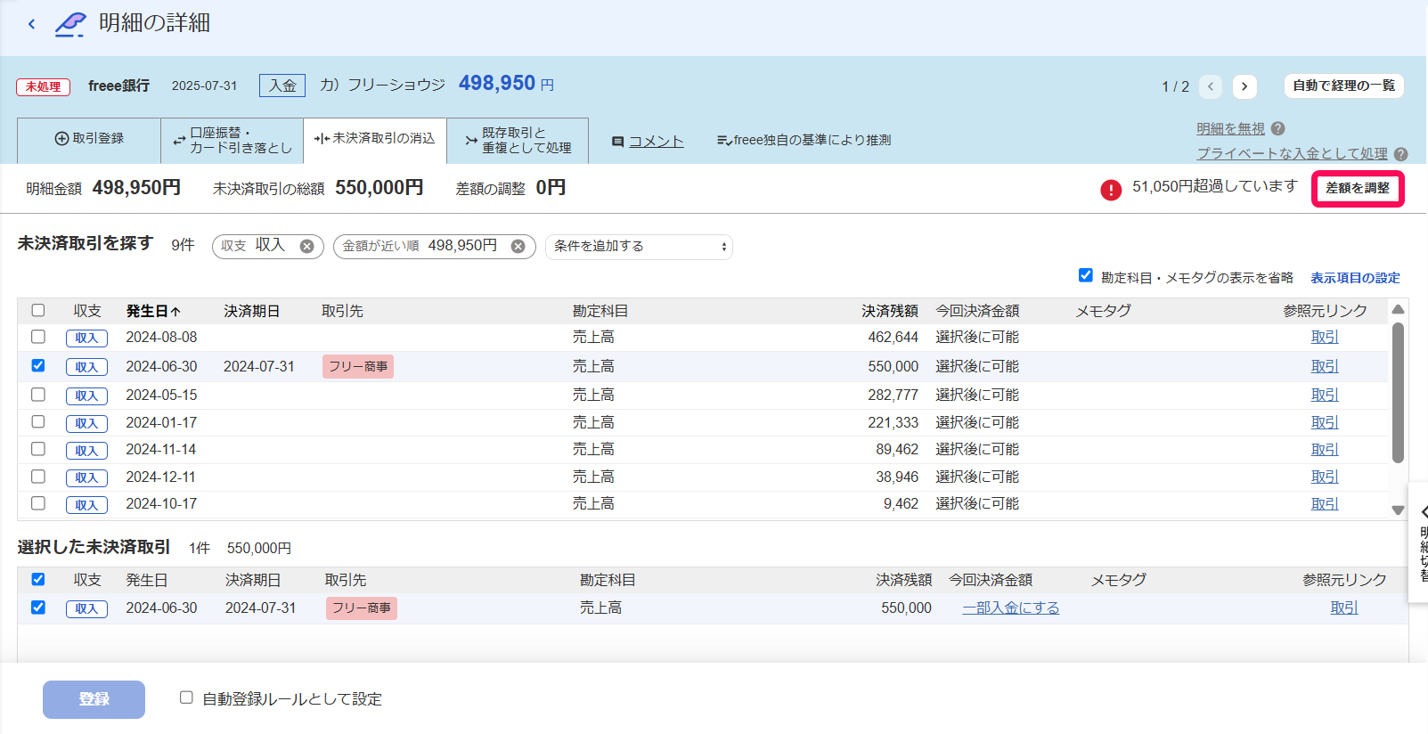Click the 498,950 円 amount in header
The width and height of the screenshot is (1428, 734).
coord(506,84)
